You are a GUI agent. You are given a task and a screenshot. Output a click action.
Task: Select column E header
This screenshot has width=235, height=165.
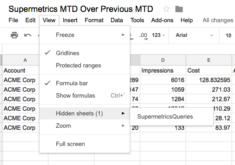(209, 60)
